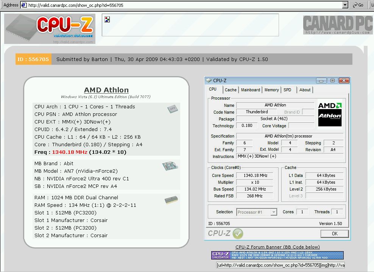Click the Level 2 cache value 256 KBytes
Viewport: 374px width, 272px height.
(325, 189)
